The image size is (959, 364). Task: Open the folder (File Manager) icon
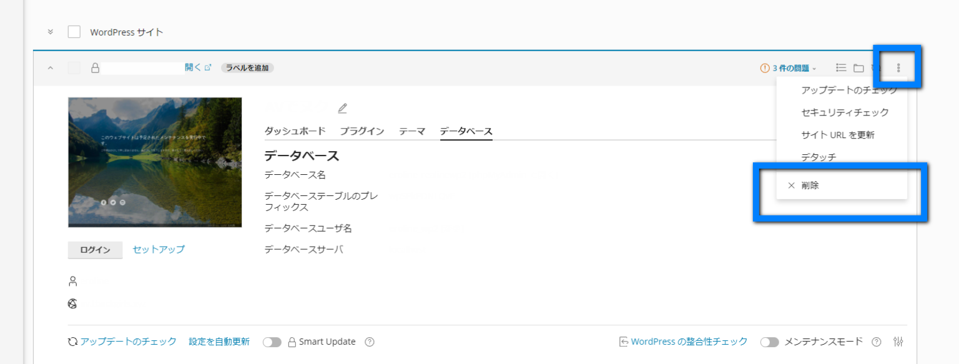coord(858,67)
